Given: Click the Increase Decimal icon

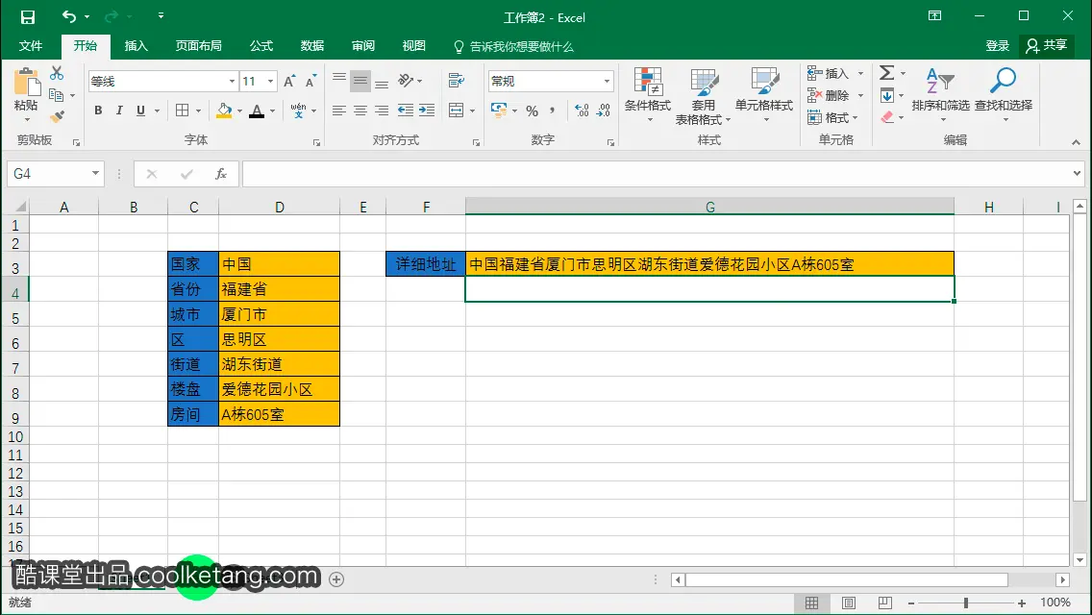Looking at the screenshot, I should [x=582, y=111].
